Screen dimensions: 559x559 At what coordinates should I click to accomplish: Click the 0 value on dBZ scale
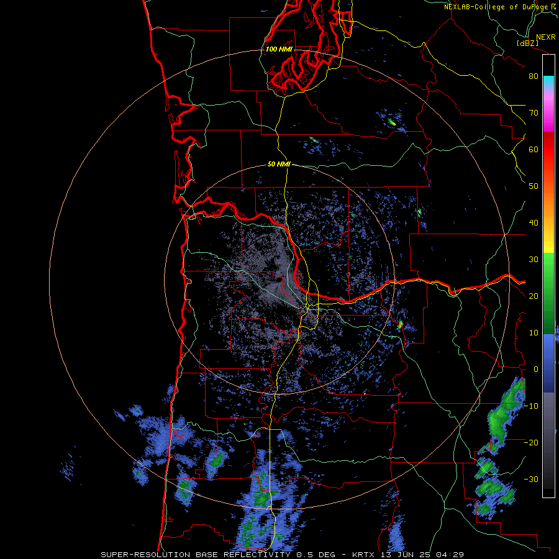click(536, 370)
